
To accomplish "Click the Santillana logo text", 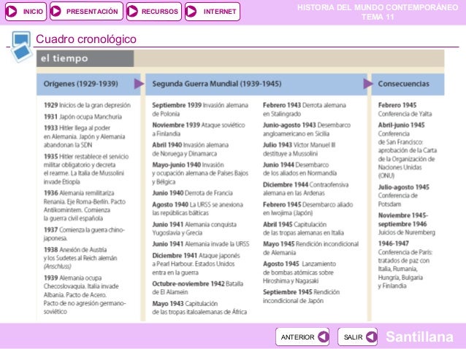I will click(419, 337).
